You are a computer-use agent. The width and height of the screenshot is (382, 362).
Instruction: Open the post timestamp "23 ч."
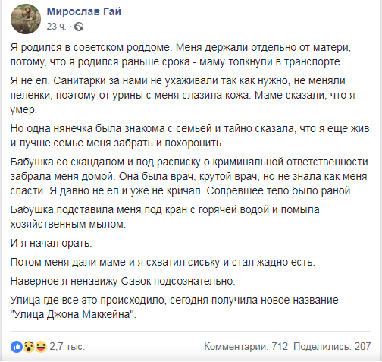pos(56,27)
